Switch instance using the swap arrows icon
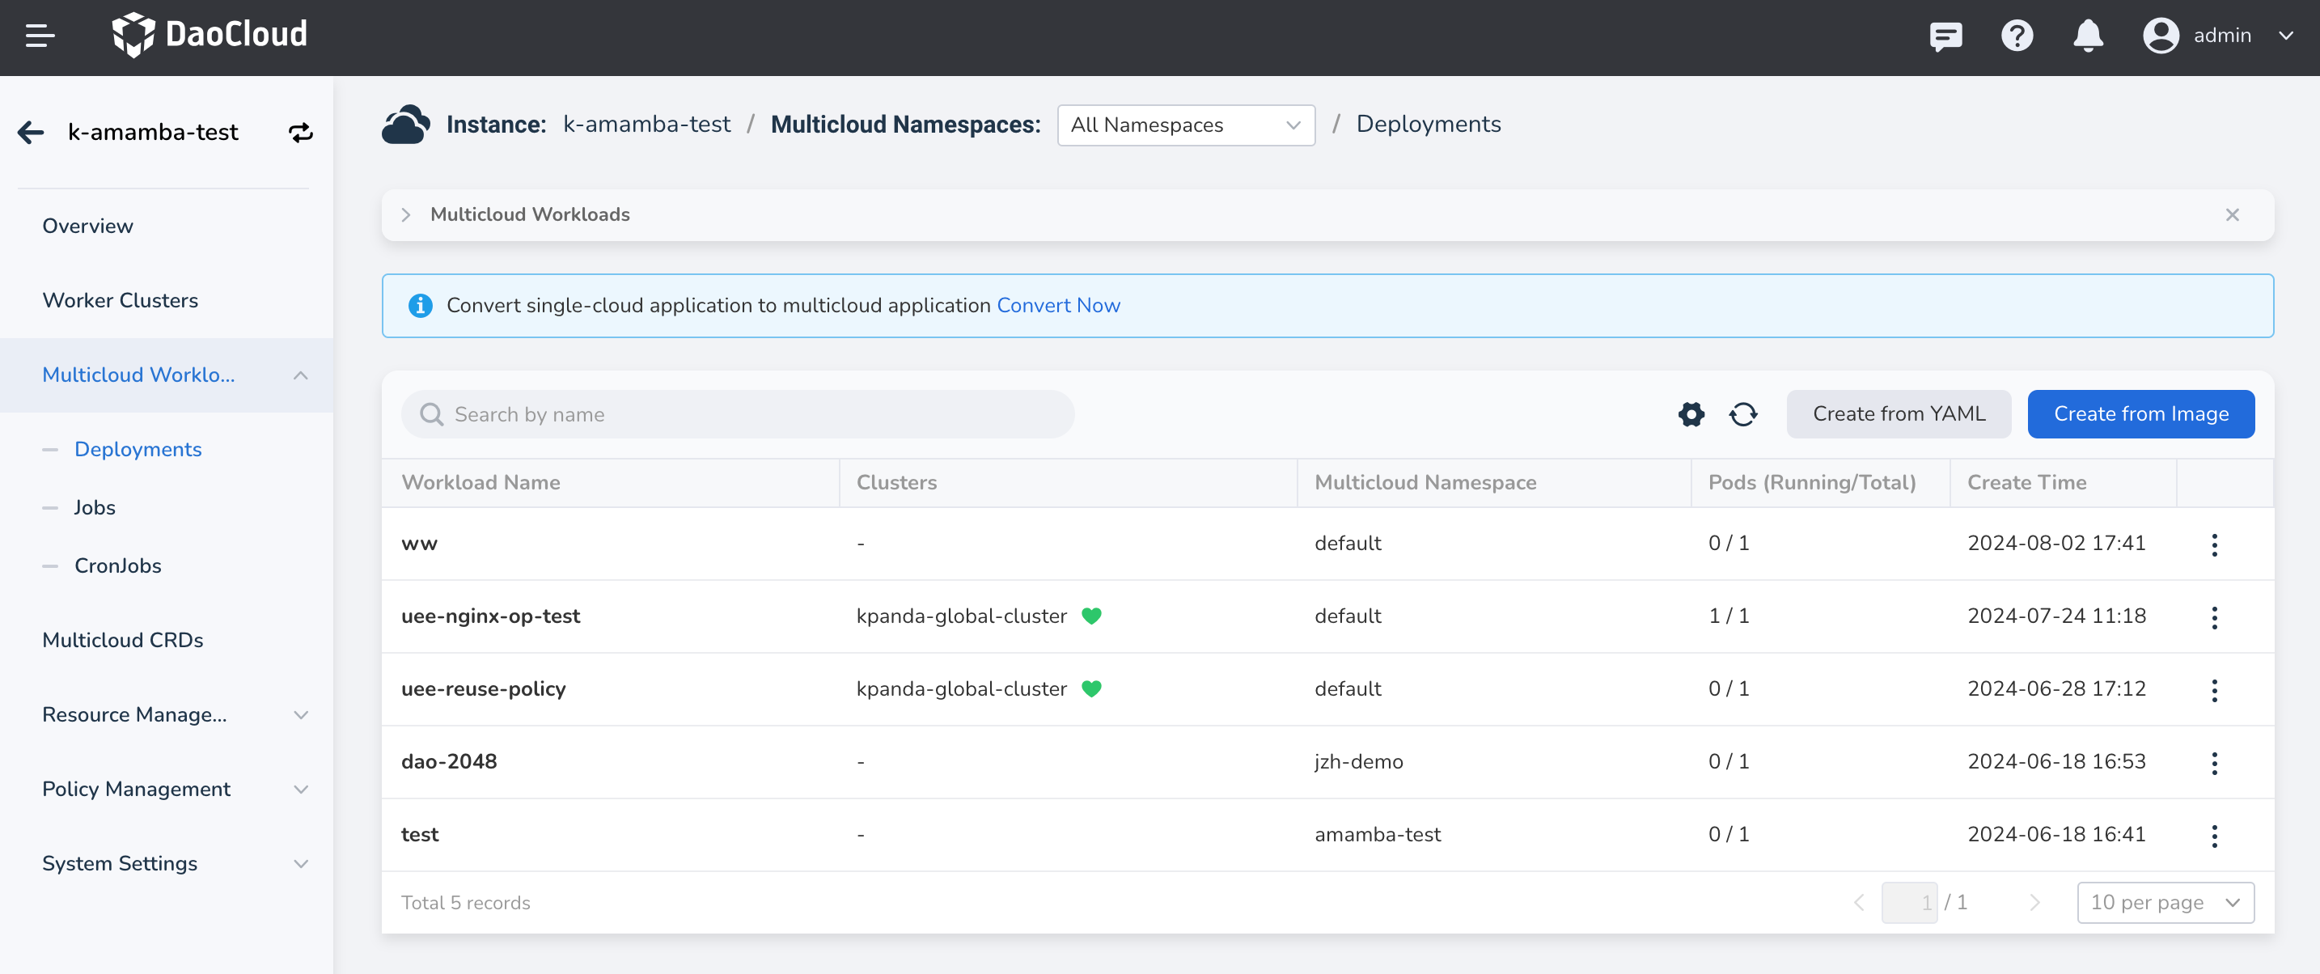 301,133
